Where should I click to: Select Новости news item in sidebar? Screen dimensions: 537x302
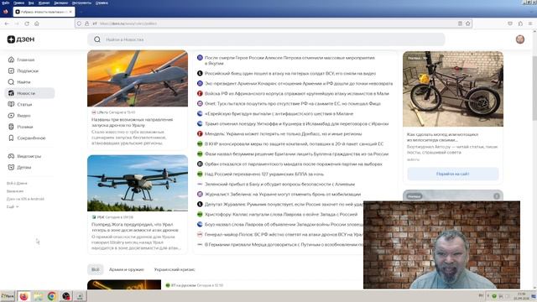click(30, 93)
